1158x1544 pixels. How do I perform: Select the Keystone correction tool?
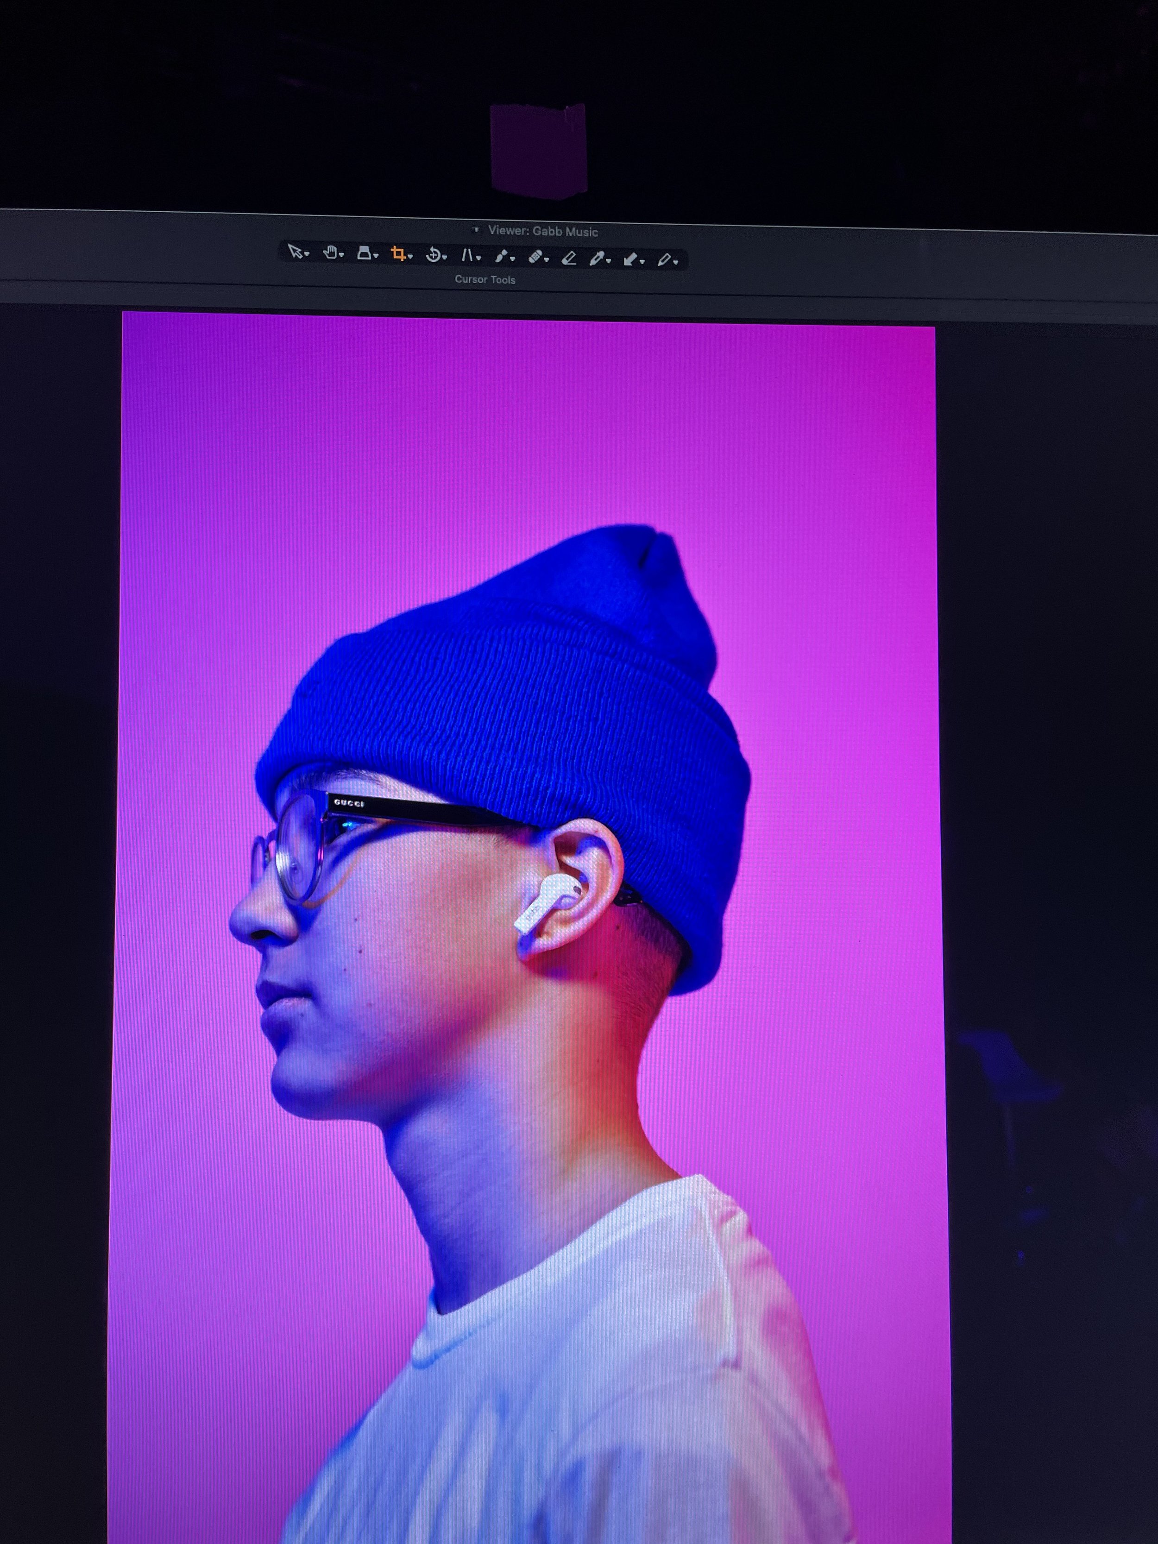point(467,255)
